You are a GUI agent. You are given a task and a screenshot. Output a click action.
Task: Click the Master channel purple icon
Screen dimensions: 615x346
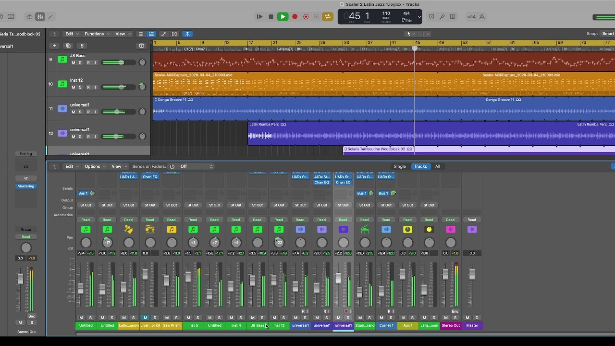coord(472,230)
